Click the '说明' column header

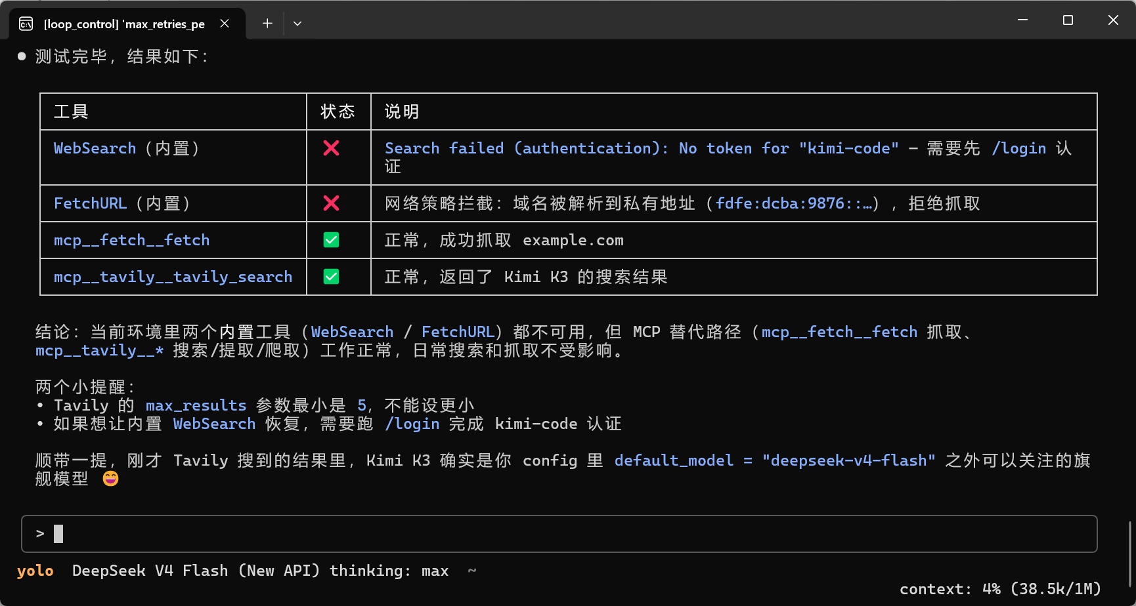[x=734, y=111]
